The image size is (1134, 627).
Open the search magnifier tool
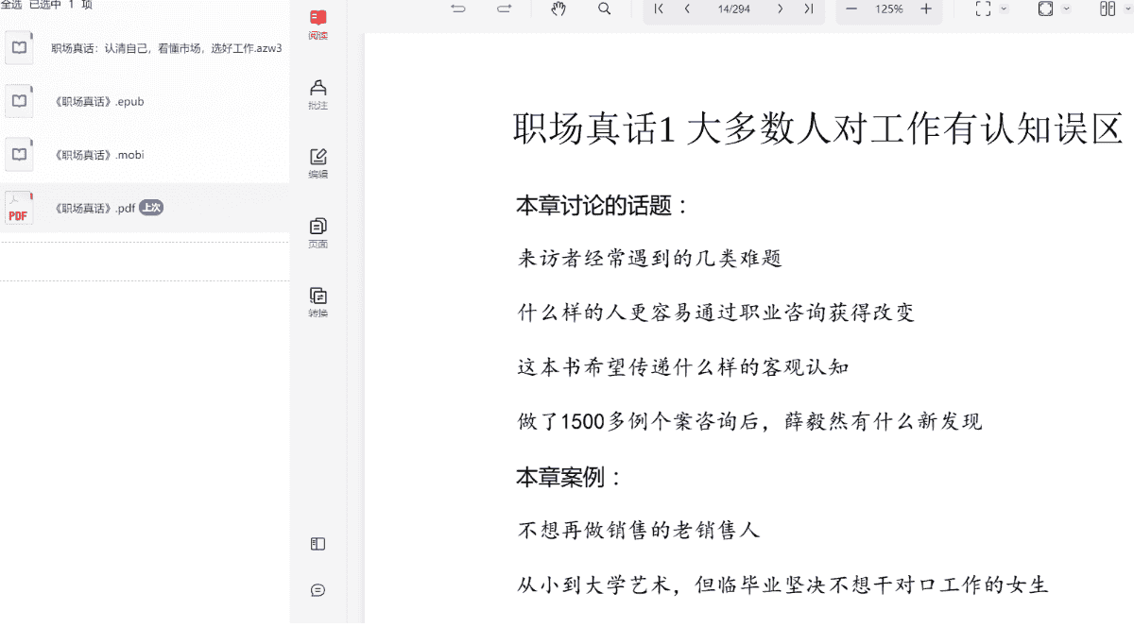point(604,9)
